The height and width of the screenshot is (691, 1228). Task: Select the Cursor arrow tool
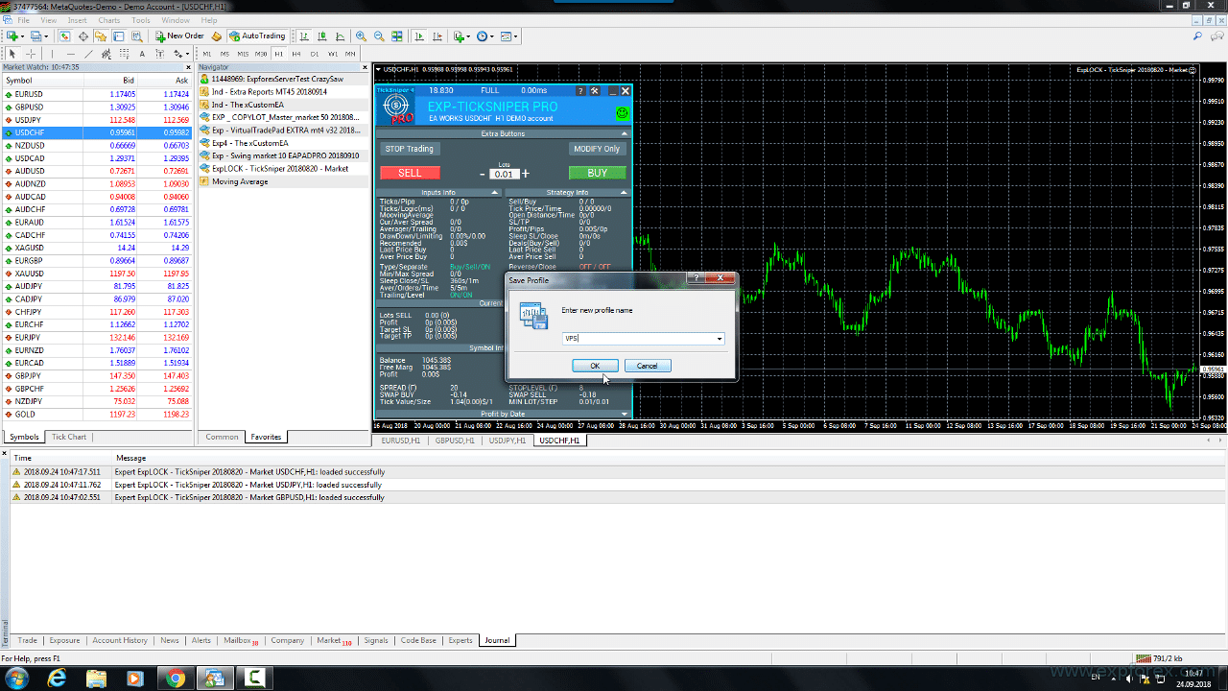12,54
